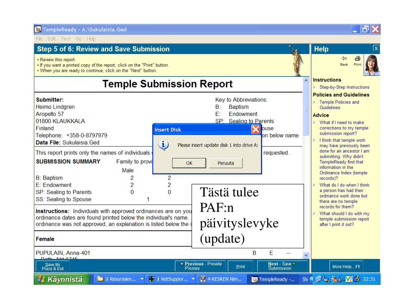Click the Back arrow icon in Help
This screenshot has width=406, height=305.
coord(344,59)
